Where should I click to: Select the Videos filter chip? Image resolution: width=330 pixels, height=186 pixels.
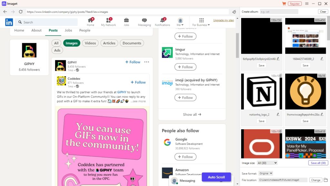[x=90, y=43]
